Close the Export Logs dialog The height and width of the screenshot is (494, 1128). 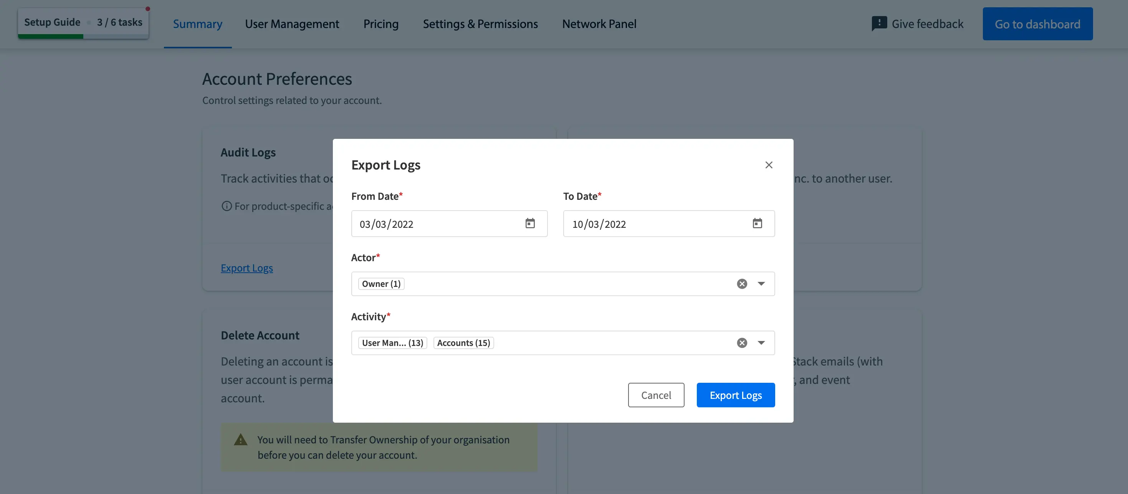[x=769, y=165]
